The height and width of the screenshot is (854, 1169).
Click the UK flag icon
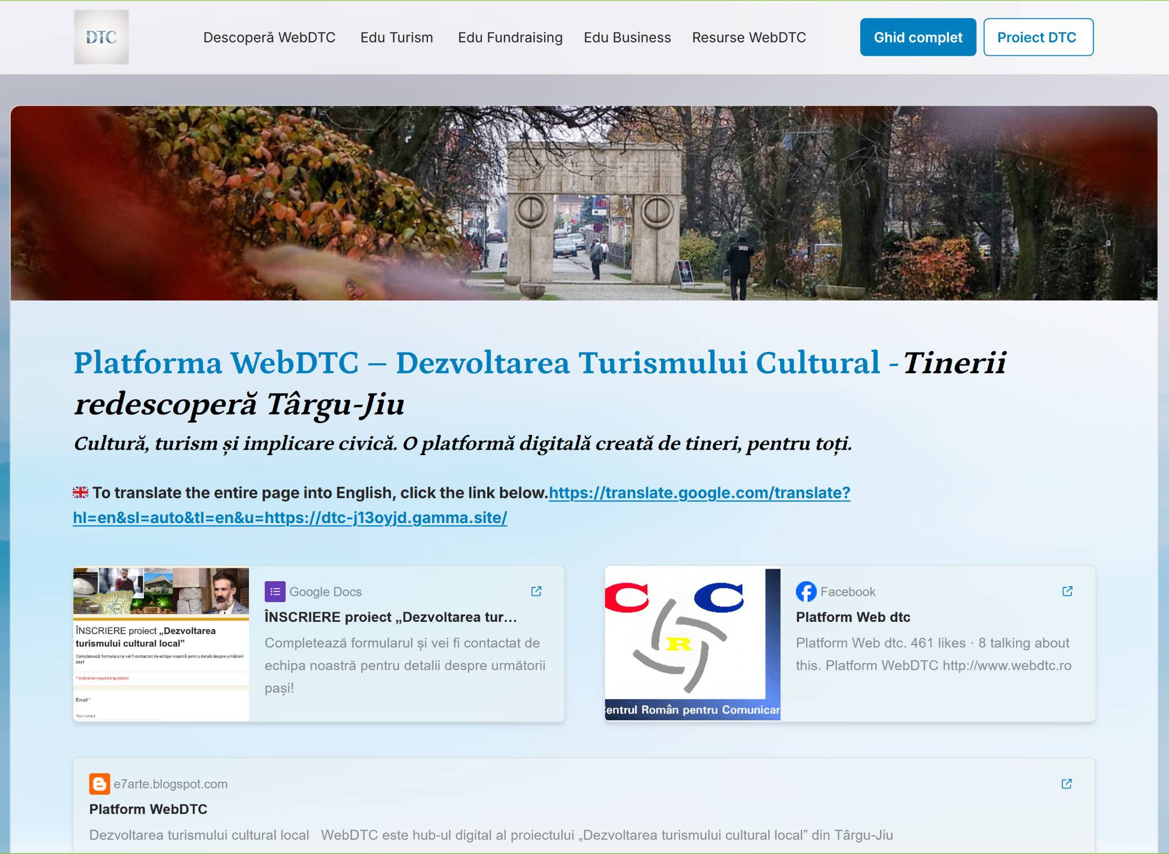click(x=81, y=493)
